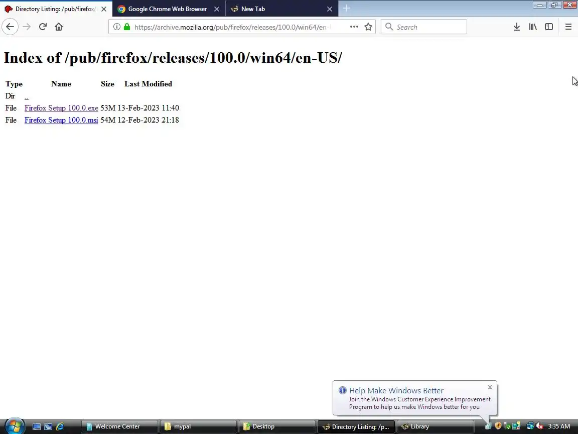Click the security shield tray icon
Image resolution: width=578 pixels, height=434 pixels.
click(x=498, y=426)
